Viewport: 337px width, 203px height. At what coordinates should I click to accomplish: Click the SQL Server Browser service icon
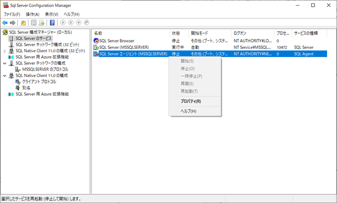pyautogui.click(x=96, y=40)
